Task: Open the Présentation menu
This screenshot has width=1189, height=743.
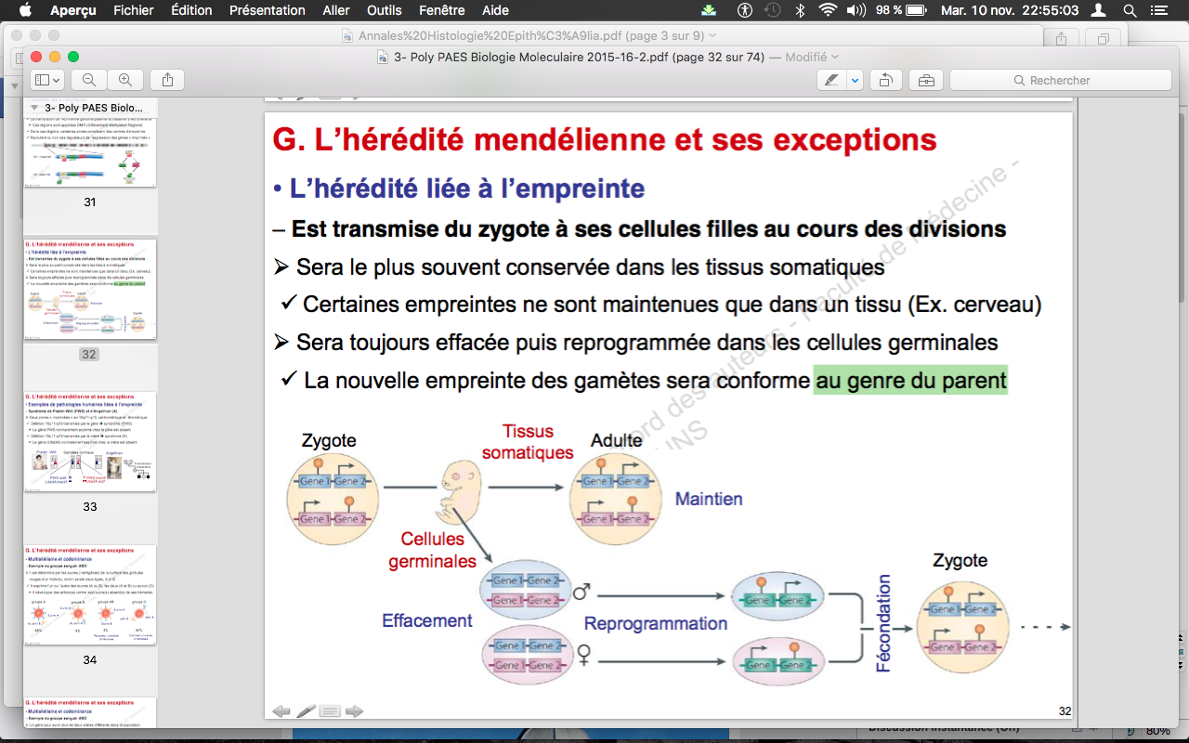Action: tap(267, 10)
